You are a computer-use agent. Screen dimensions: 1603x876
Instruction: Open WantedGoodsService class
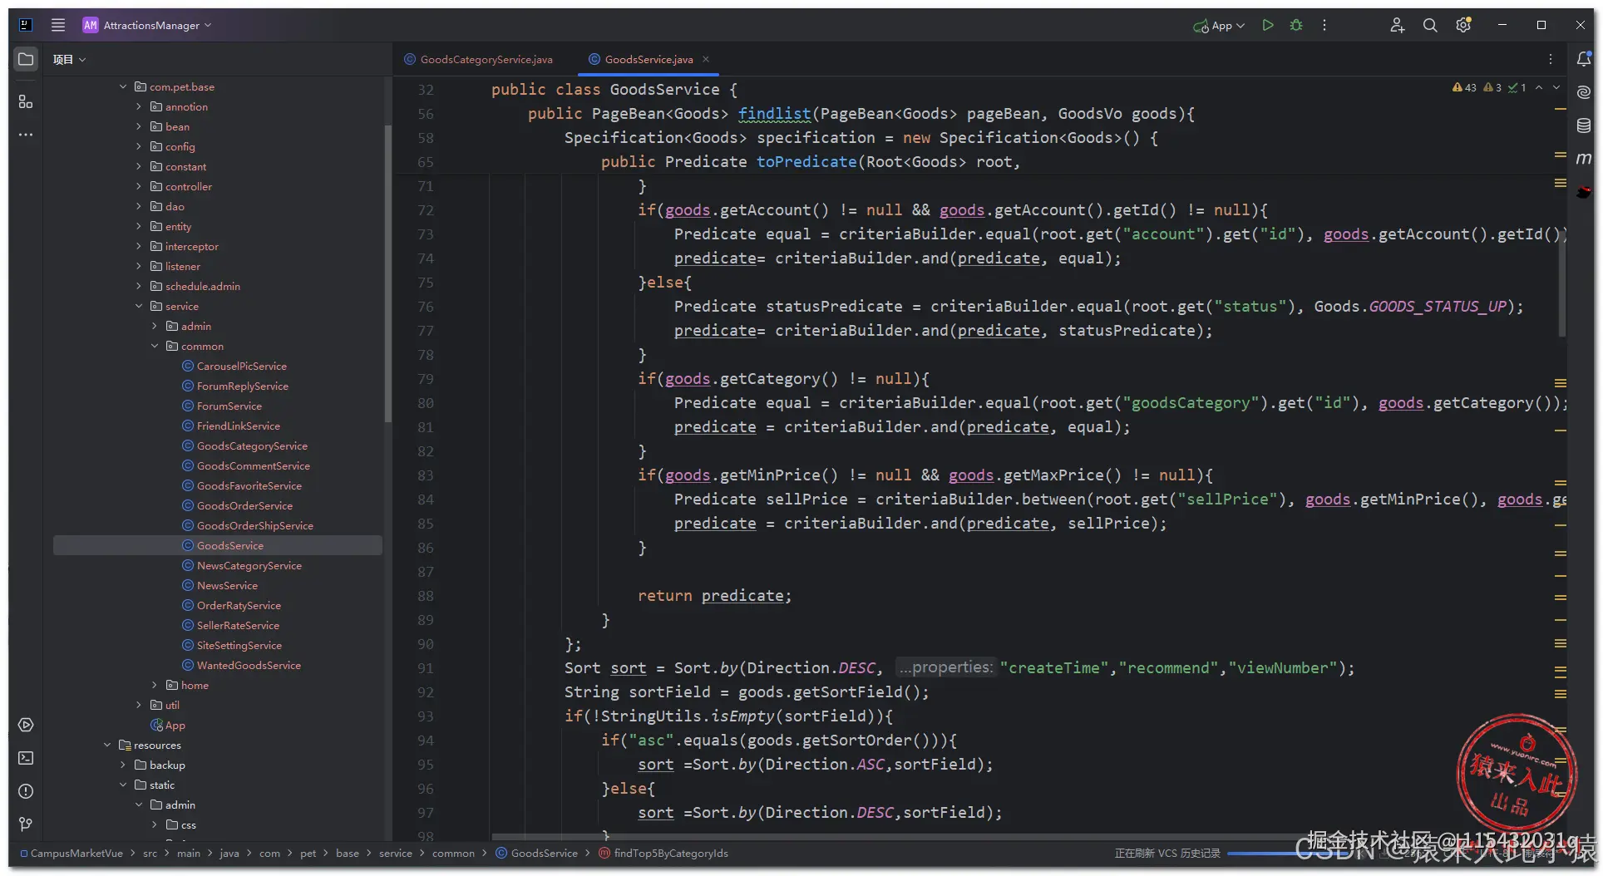click(x=249, y=665)
